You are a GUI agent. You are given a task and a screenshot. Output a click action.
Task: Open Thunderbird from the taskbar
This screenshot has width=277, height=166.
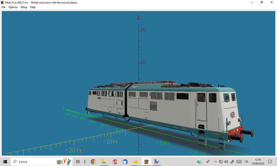pyautogui.click(x=125, y=162)
